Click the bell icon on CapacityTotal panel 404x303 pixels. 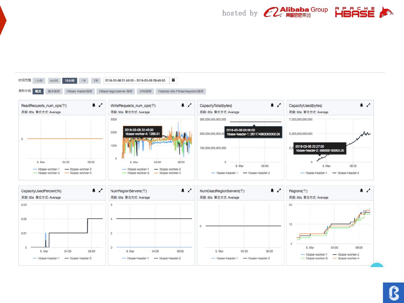click(x=272, y=105)
